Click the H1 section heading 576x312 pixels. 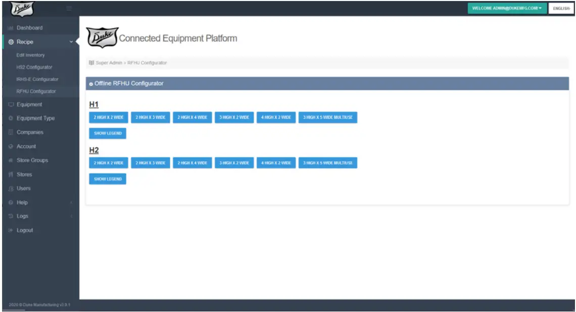(x=93, y=104)
